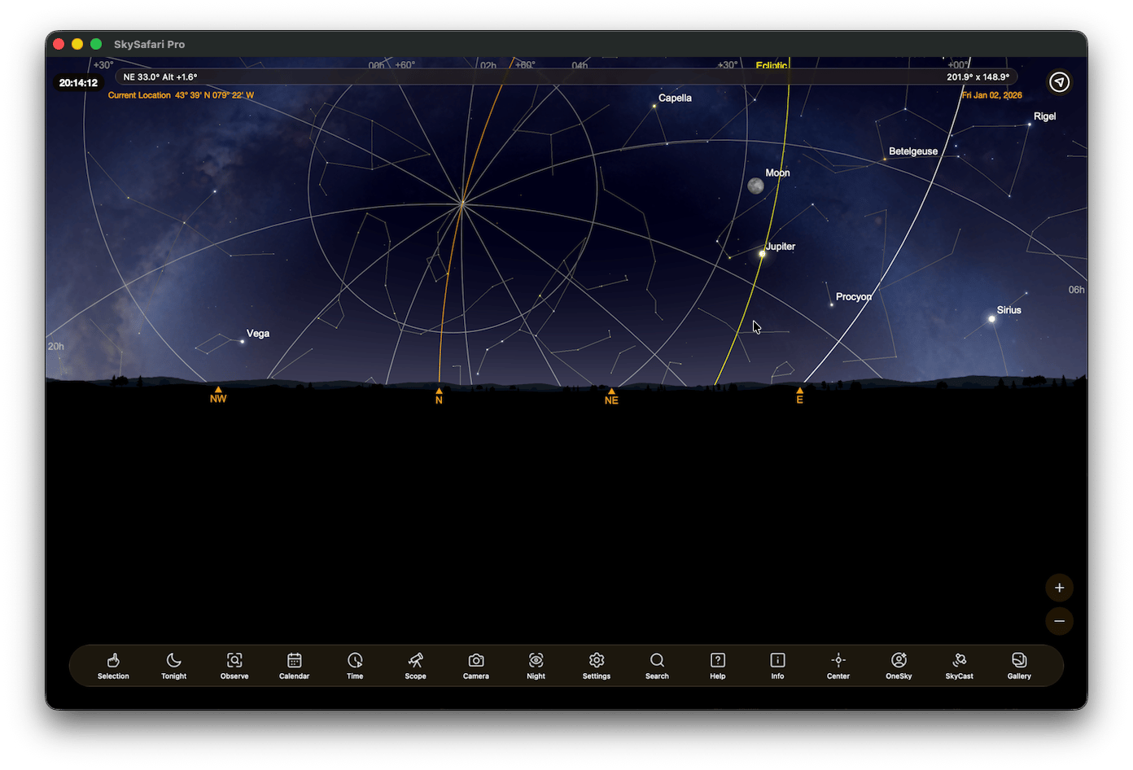Click the 20:14:12 clock display

(x=78, y=83)
